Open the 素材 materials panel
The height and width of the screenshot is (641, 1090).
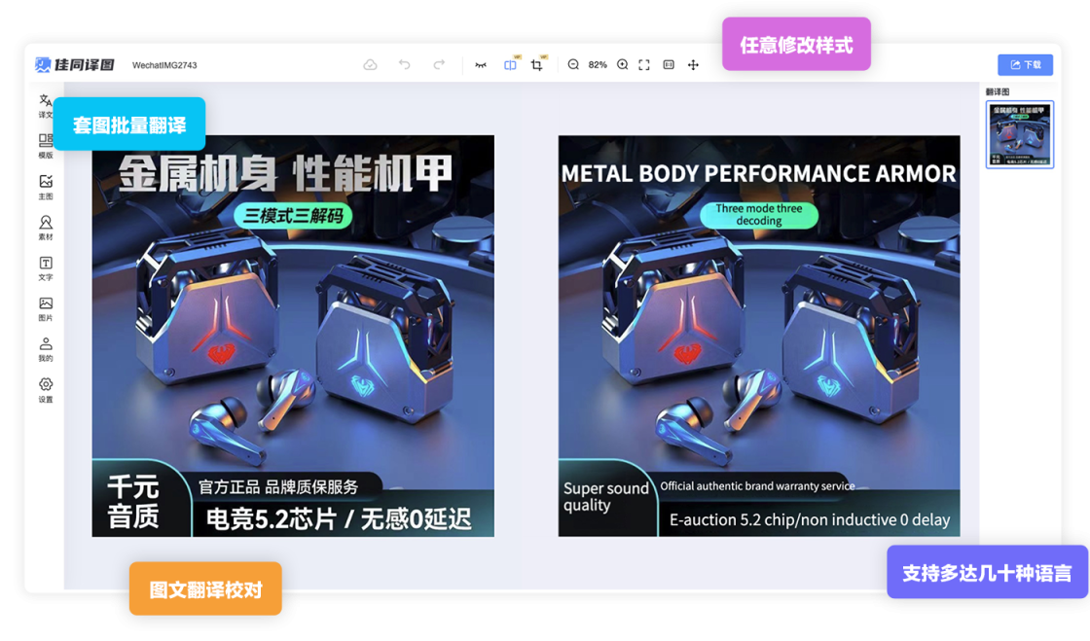tap(46, 228)
